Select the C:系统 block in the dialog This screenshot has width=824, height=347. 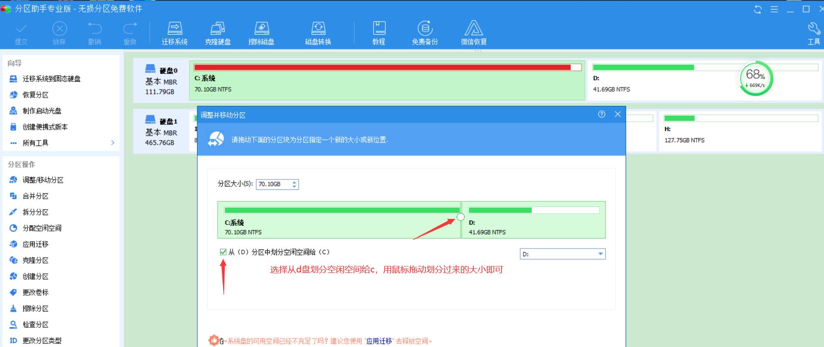click(x=339, y=220)
